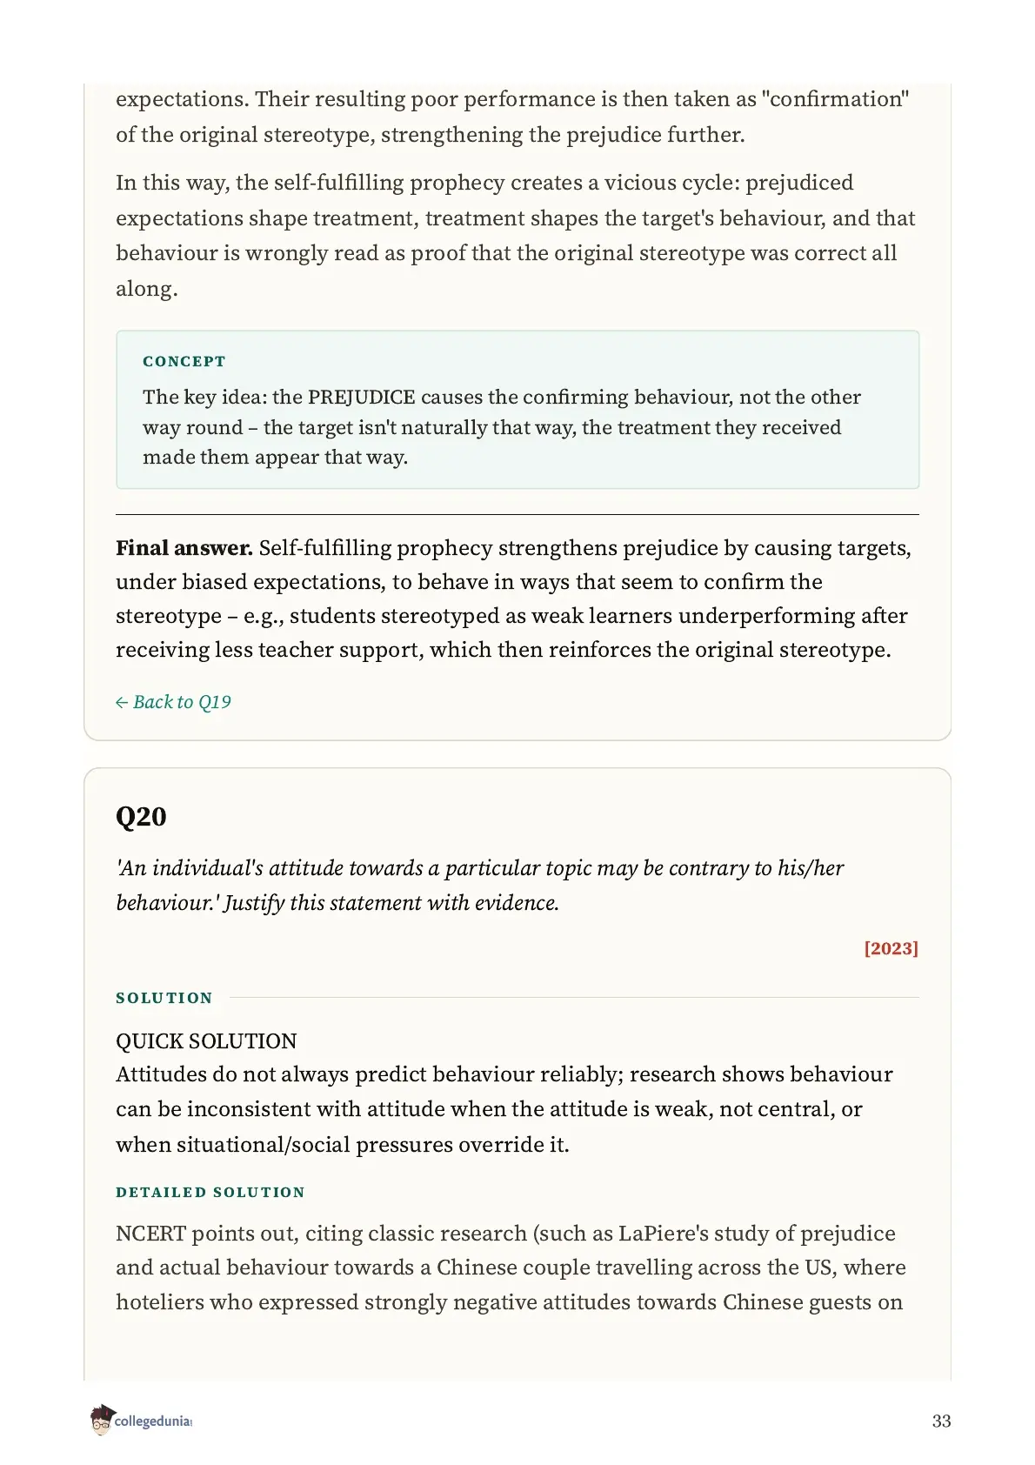Click the DETAILED SOLUTION heading
1035x1465 pixels.
point(210,1192)
